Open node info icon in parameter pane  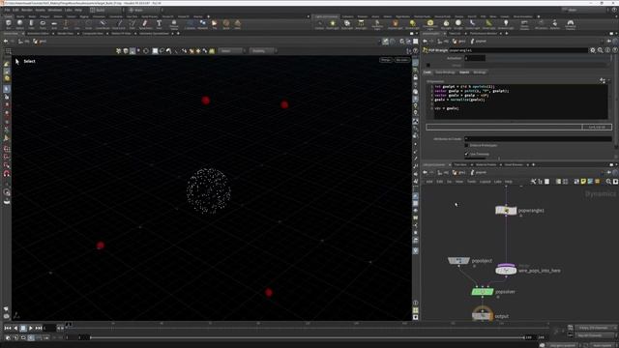(607, 50)
